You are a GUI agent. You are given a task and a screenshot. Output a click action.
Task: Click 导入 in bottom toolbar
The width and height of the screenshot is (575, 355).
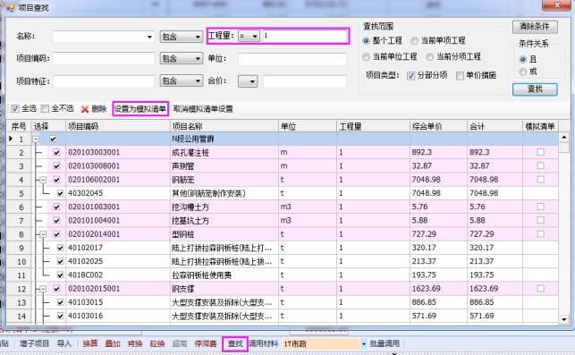[x=64, y=344]
